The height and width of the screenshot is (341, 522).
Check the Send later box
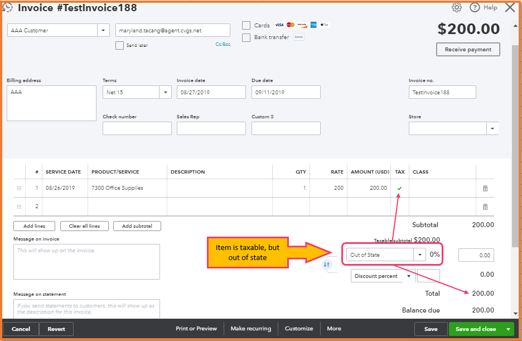tap(119, 45)
